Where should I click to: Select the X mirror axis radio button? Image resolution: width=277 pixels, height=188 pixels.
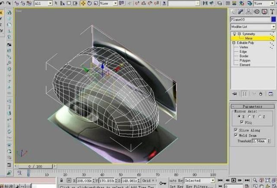click(x=239, y=116)
